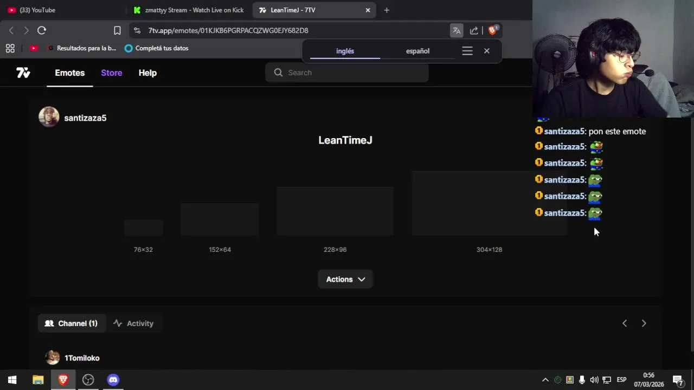Open the Help navigation item
The image size is (694, 390).
point(147,73)
